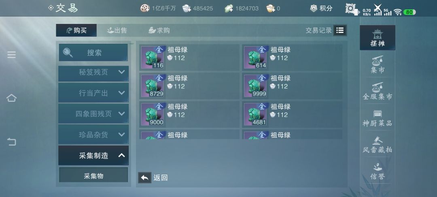437x197 pixels.
Task: Expand the 珍品杂货 category
Action: [93, 135]
